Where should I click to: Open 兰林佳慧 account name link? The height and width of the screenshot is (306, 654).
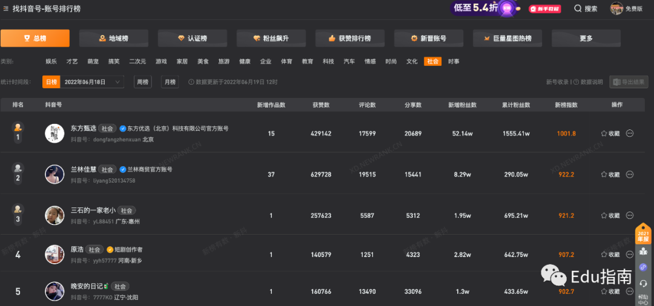(84, 169)
